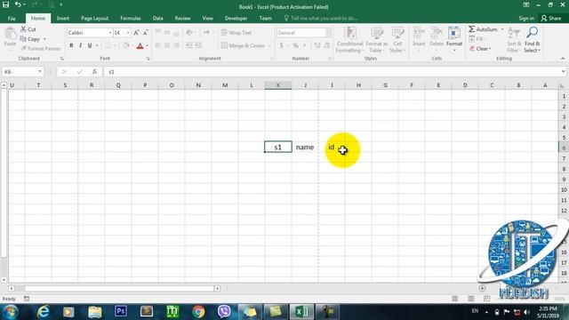This screenshot has height=320, width=569.
Task: Apply accounting dollar format icon
Action: click(281, 45)
